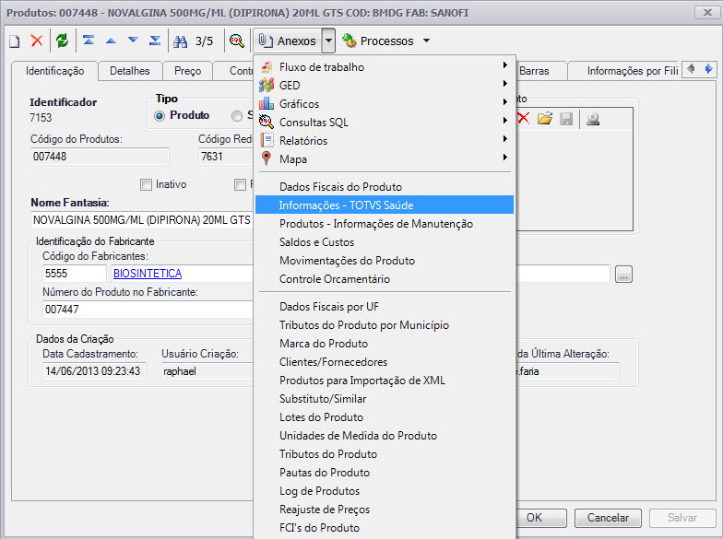Click the red X delete icon in main toolbar
Viewport: 723px width, 539px height.
tap(37, 41)
